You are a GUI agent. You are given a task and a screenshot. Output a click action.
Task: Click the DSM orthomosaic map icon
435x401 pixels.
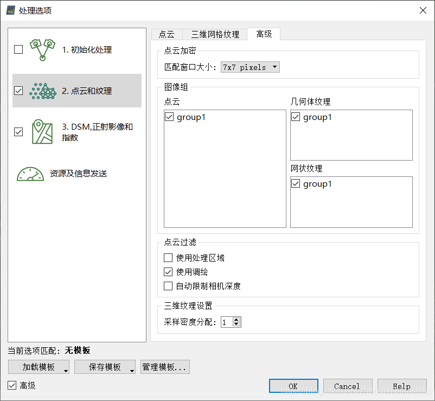click(x=42, y=131)
